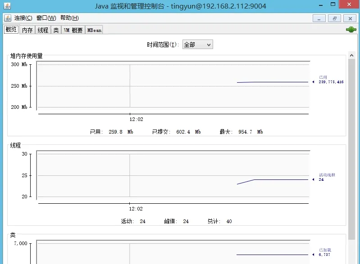The width and height of the screenshot is (360, 264).
Task: Open the 连接(C) menu
Action: point(23,18)
